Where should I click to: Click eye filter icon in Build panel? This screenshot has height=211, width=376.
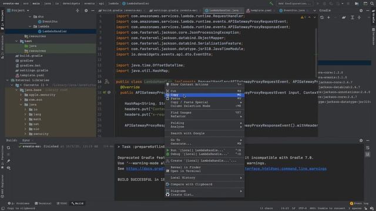(9, 168)
